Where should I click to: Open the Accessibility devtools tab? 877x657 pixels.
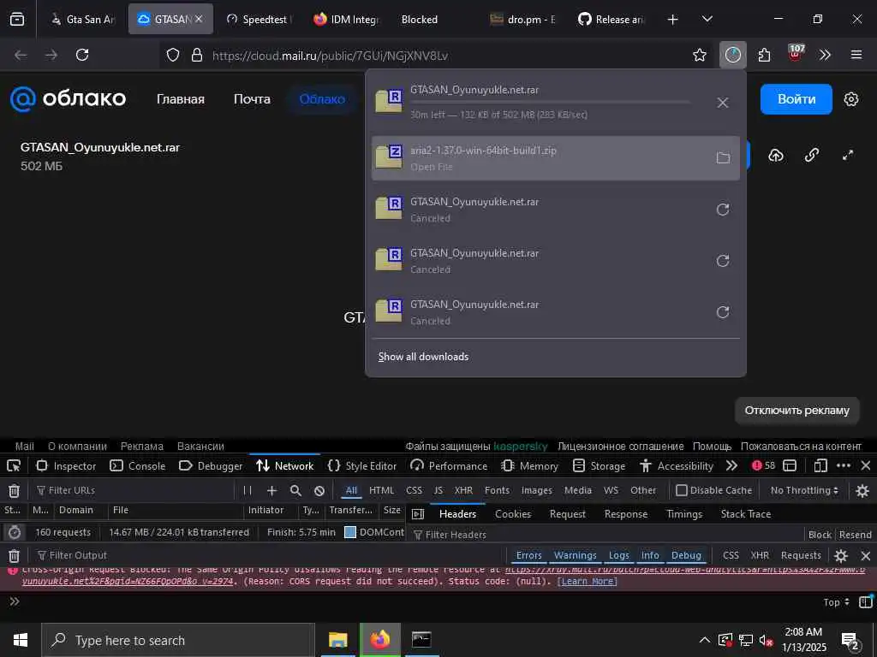[677, 465]
